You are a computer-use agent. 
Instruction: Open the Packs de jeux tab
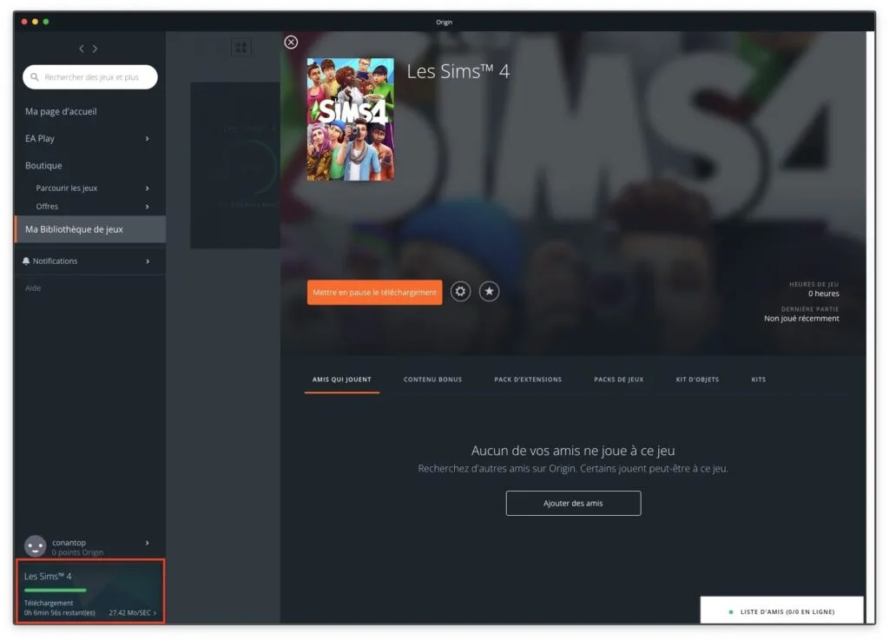(x=618, y=379)
